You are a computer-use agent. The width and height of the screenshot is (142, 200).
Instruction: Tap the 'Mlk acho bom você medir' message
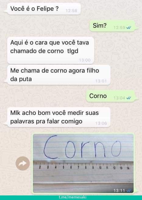59,117
